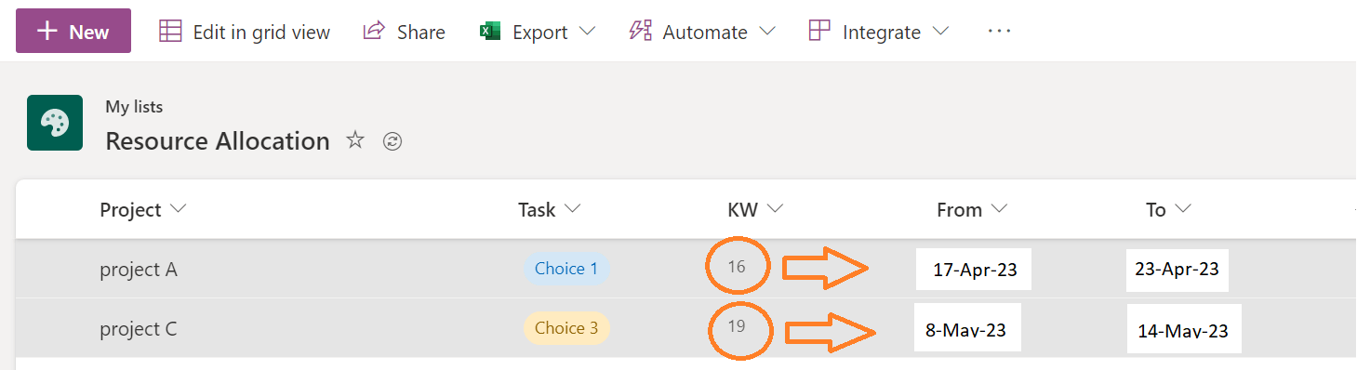Open the more options ellipsis menu
Screen dimensions: 1357x370
click(999, 31)
